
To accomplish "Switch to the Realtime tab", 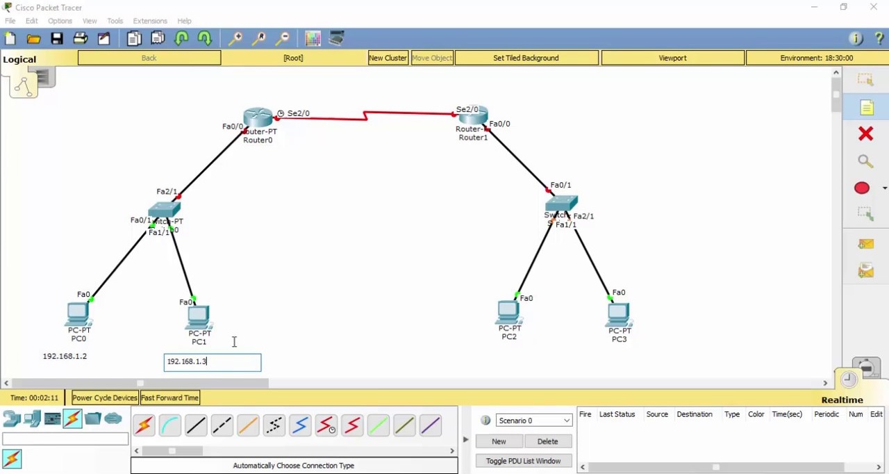I will point(842,400).
